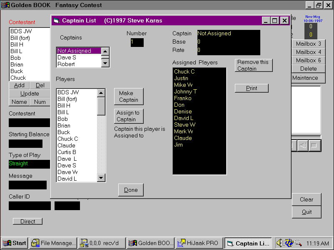Viewport: 334px width, 250px height.
Task: Switch to 0,0,0 recv'd taskbar button
Action: pyautogui.click(x=102, y=243)
